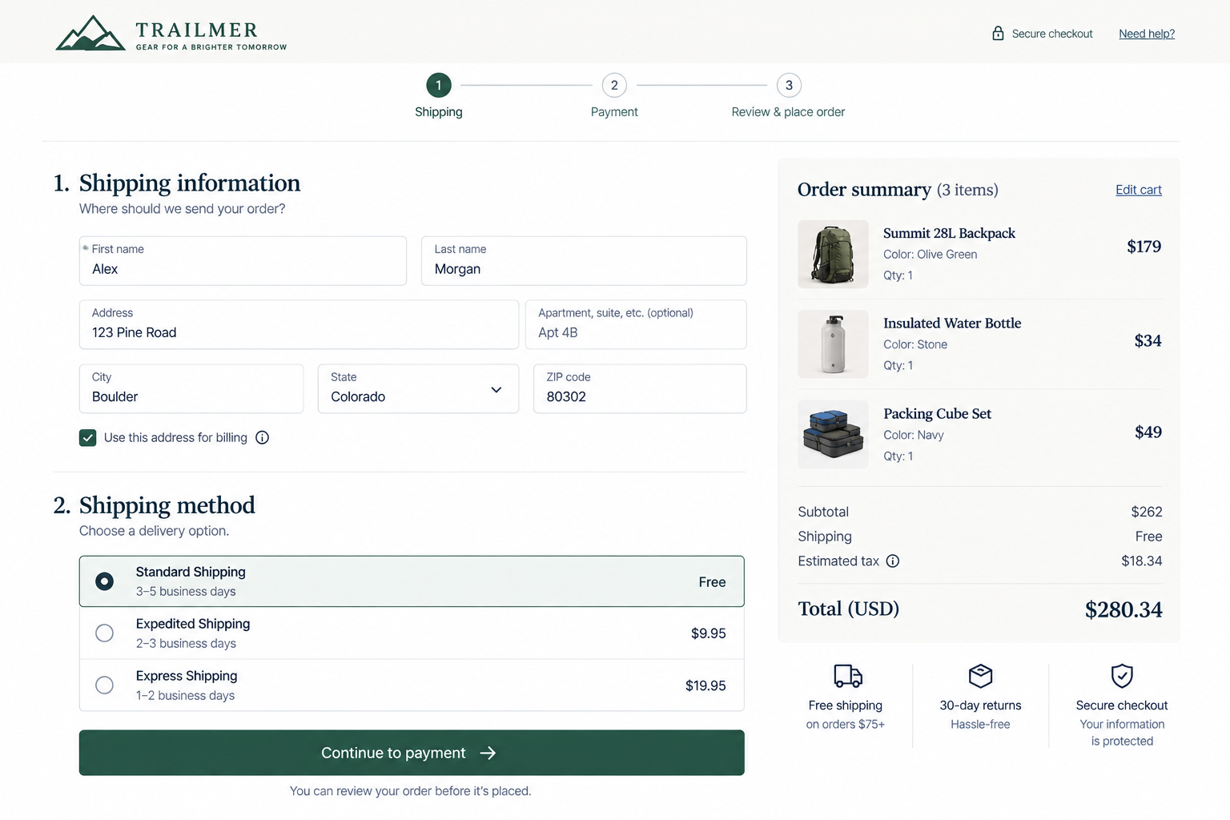Click the Summit 28L Backpack product name
Viewport: 1230px width, 820px height.
[949, 233]
